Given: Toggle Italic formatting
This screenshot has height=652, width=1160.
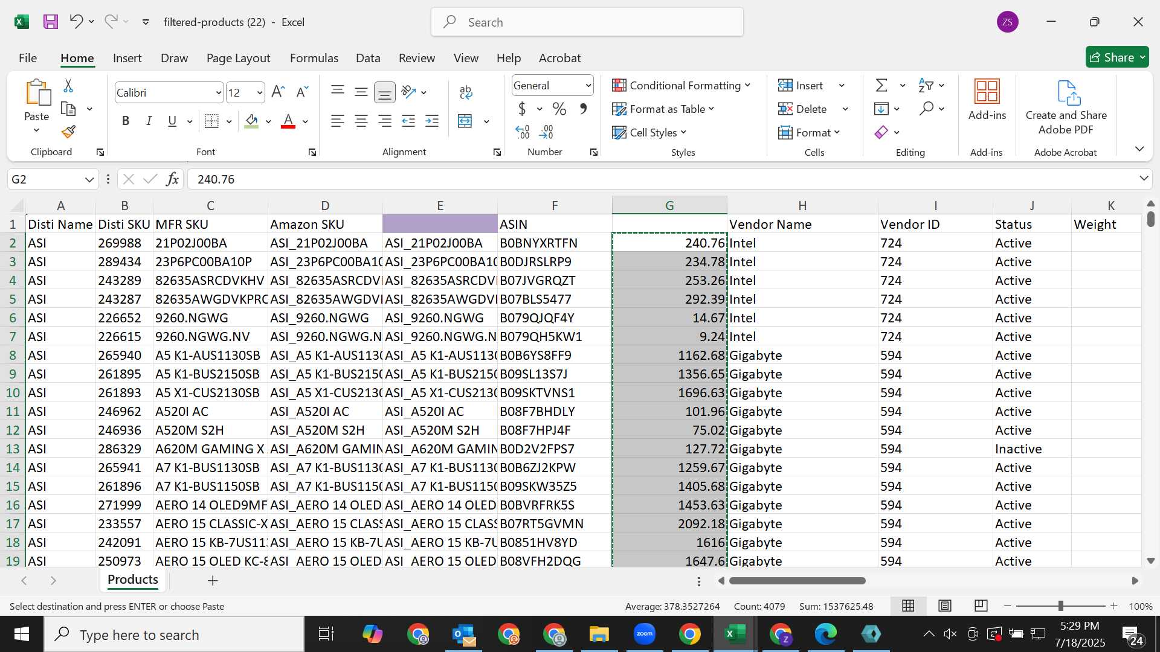Looking at the screenshot, I should [x=149, y=121].
